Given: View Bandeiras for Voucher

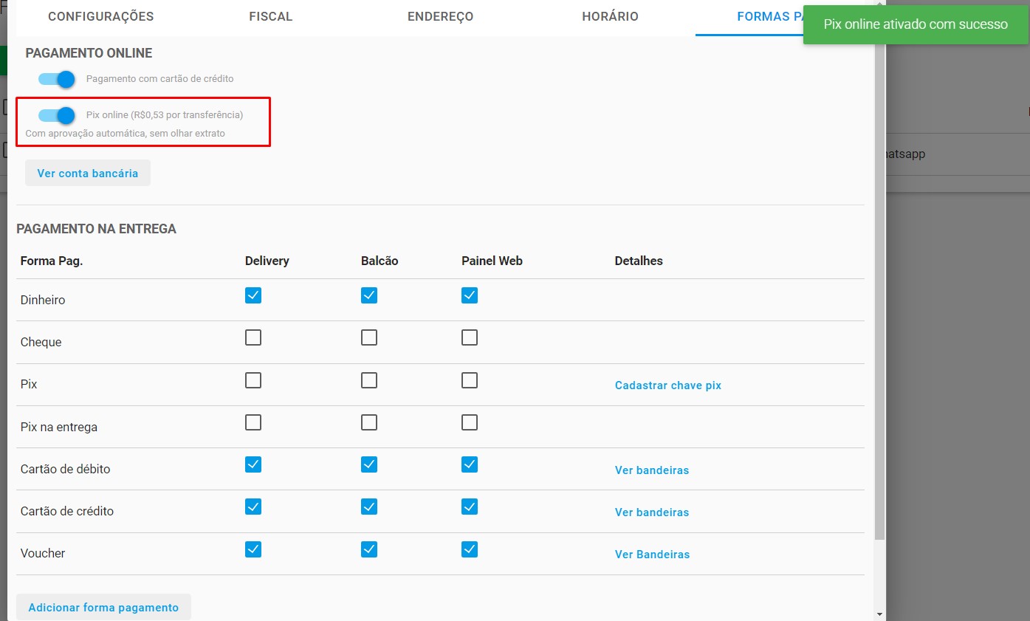Looking at the screenshot, I should [x=652, y=555].
